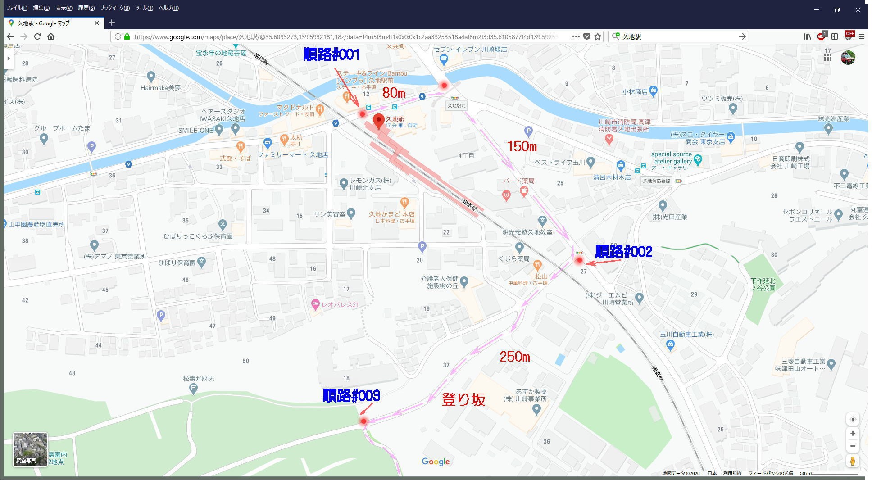Screen dimensions: 872x480
Task: Open the Firefox hamburger menu
Action: coord(862,36)
